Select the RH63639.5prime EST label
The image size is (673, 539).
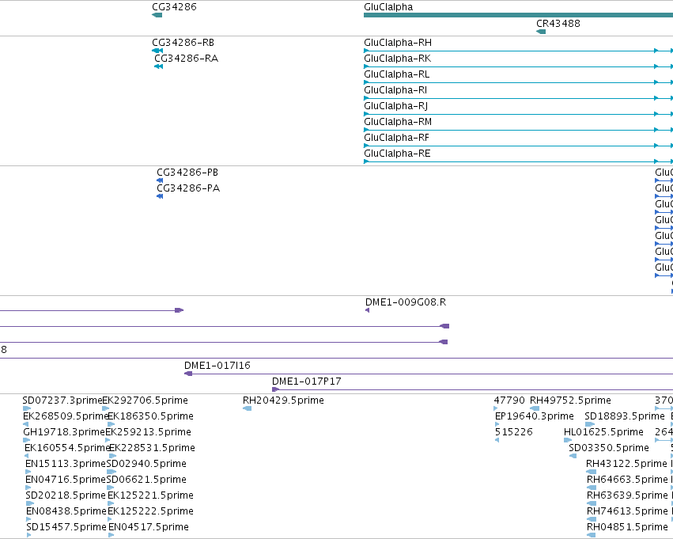[627, 495]
